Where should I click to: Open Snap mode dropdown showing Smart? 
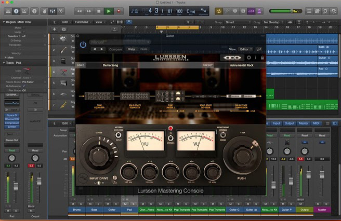click(238, 22)
